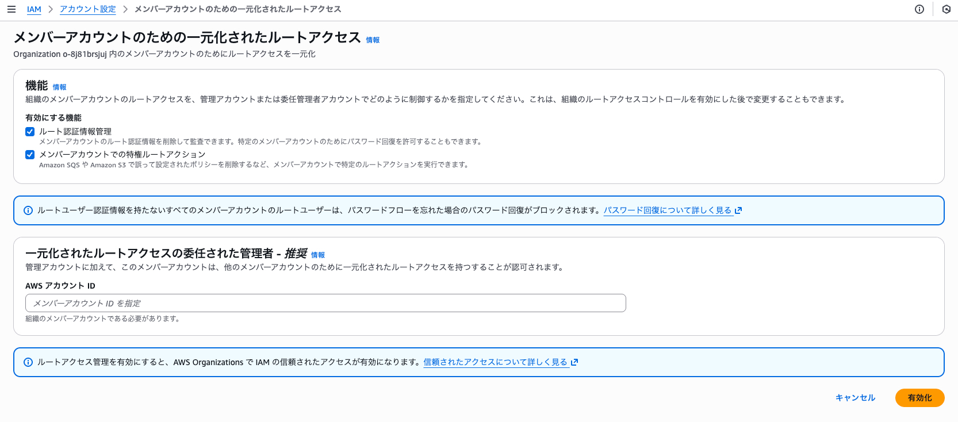
Task: Click the current page breadcrumb text
Action: (237, 9)
